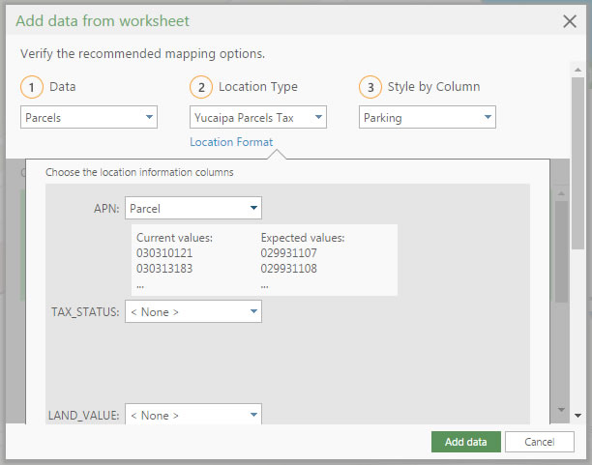This screenshot has height=465, width=592.
Task: Open the TAX_STATUS column dropdown
Action: click(x=193, y=311)
